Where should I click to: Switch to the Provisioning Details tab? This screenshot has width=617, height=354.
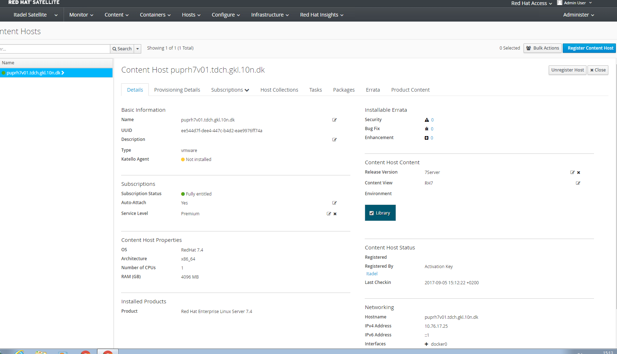(177, 90)
